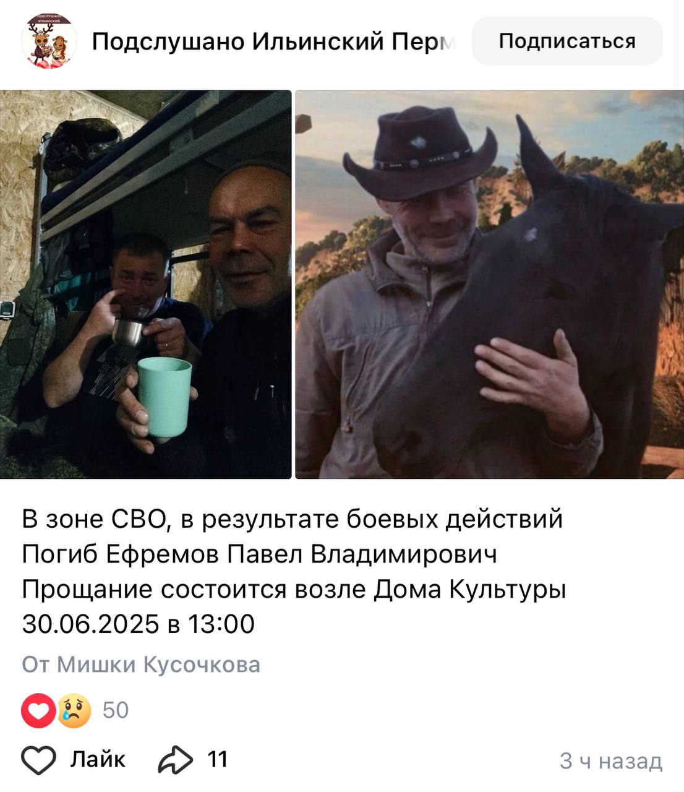Open the left photo of two men

pyautogui.click(x=145, y=285)
